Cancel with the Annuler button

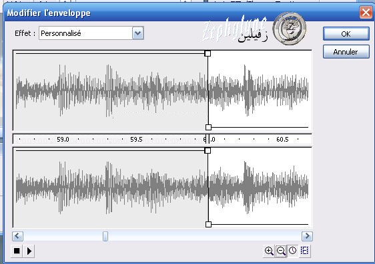point(346,52)
